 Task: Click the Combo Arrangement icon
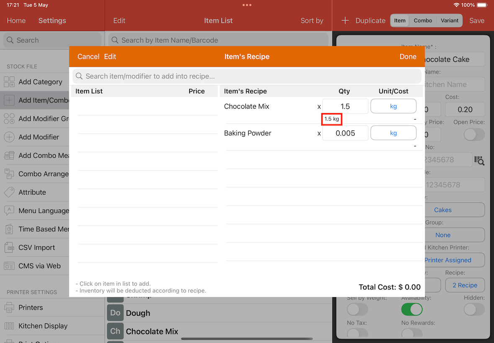9,174
